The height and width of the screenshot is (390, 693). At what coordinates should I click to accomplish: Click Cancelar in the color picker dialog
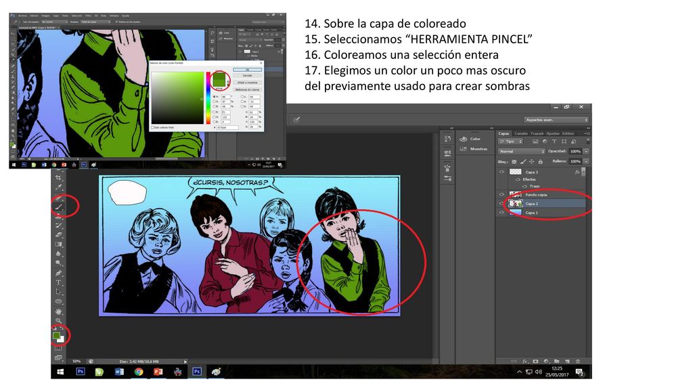click(248, 75)
